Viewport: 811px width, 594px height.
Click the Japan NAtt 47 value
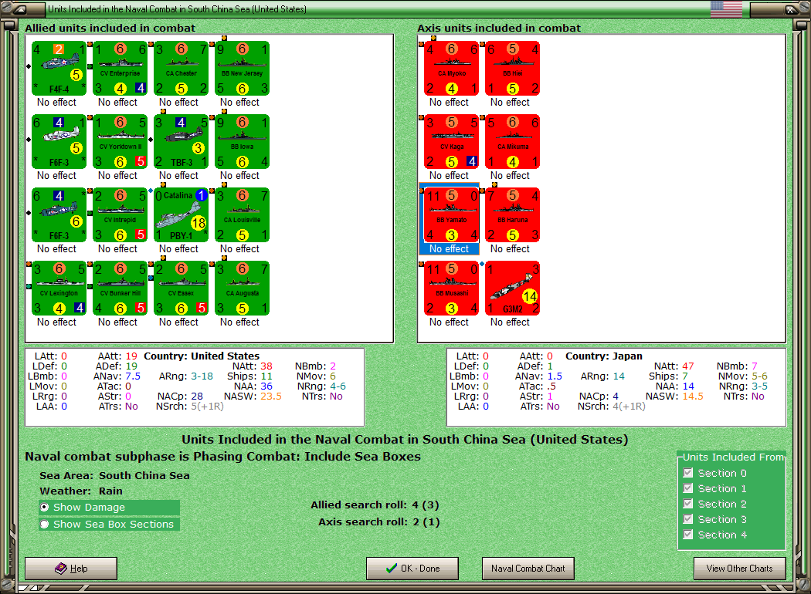[688, 366]
